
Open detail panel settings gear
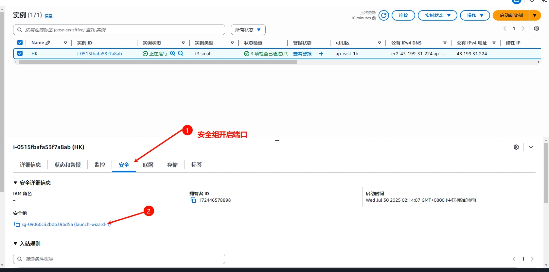point(516,147)
